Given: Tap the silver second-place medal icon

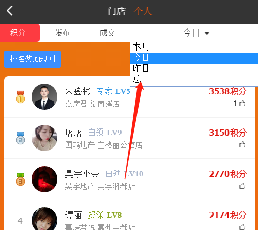Looking at the screenshot, I should (x=20, y=138).
